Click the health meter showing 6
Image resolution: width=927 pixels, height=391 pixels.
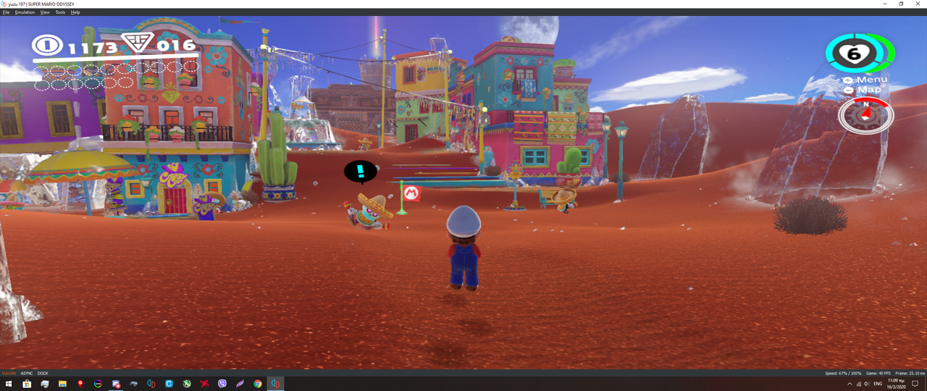(855, 53)
